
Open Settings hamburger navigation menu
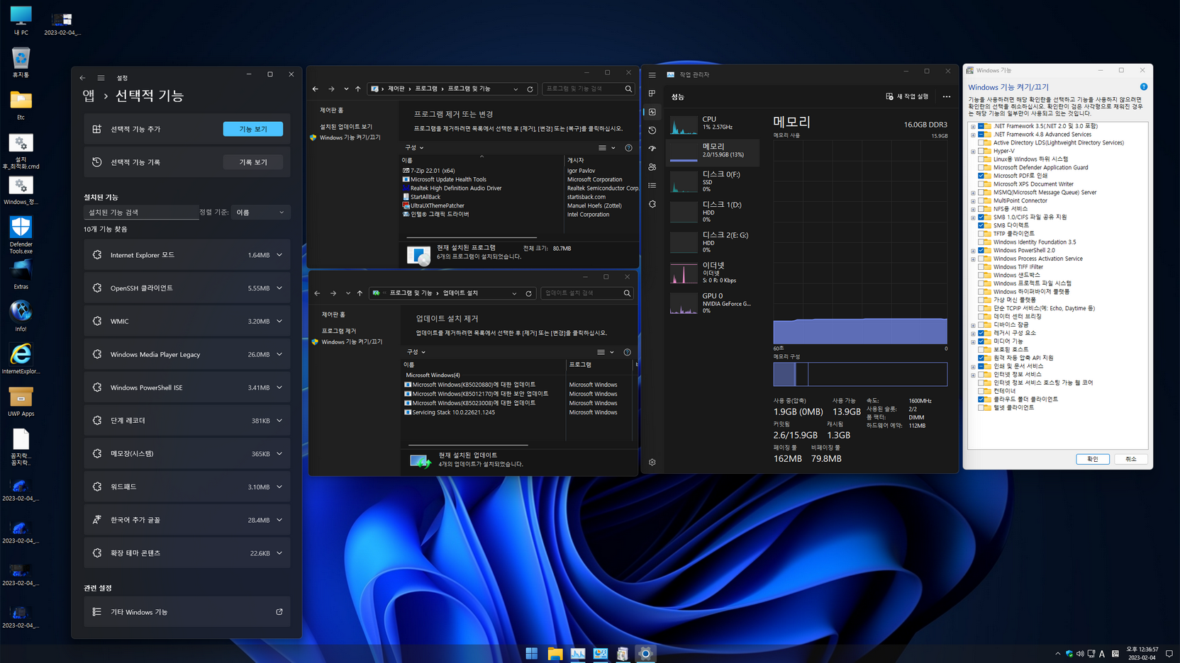tap(101, 78)
